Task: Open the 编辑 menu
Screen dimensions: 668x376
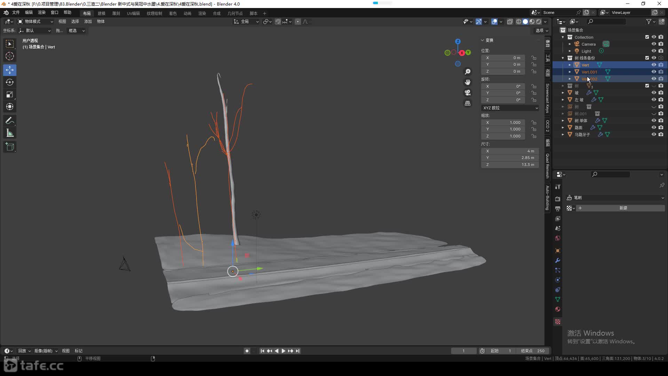Action: 29,13
